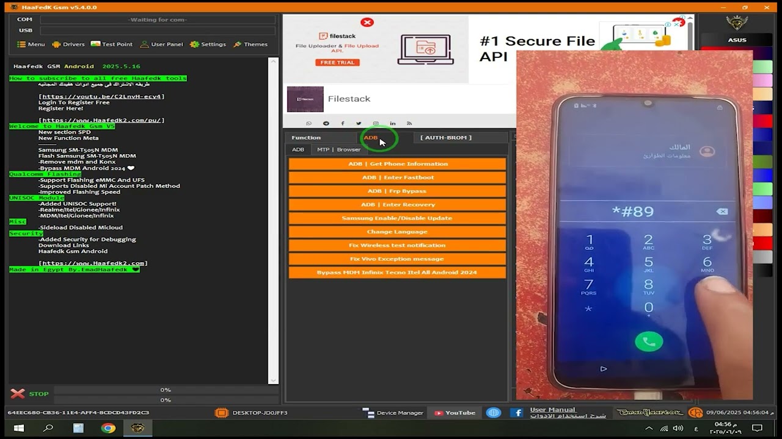
Task: Open the taskbar volume control
Action: click(678, 429)
